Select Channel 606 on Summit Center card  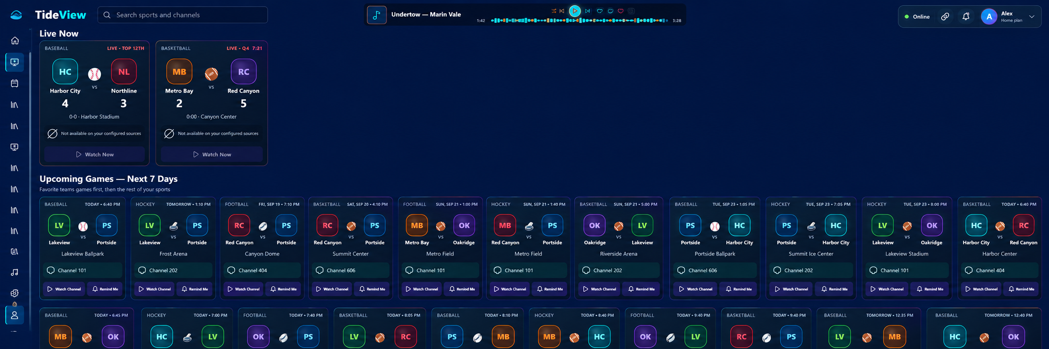tap(351, 270)
